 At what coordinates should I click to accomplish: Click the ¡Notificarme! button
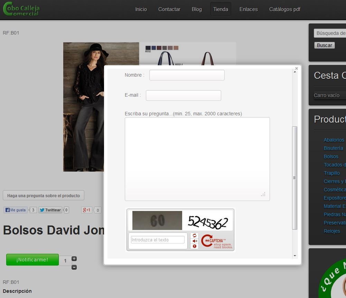point(32,260)
